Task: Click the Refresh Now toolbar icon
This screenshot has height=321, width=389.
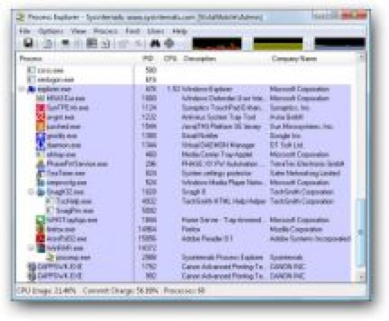Action: (x=47, y=43)
